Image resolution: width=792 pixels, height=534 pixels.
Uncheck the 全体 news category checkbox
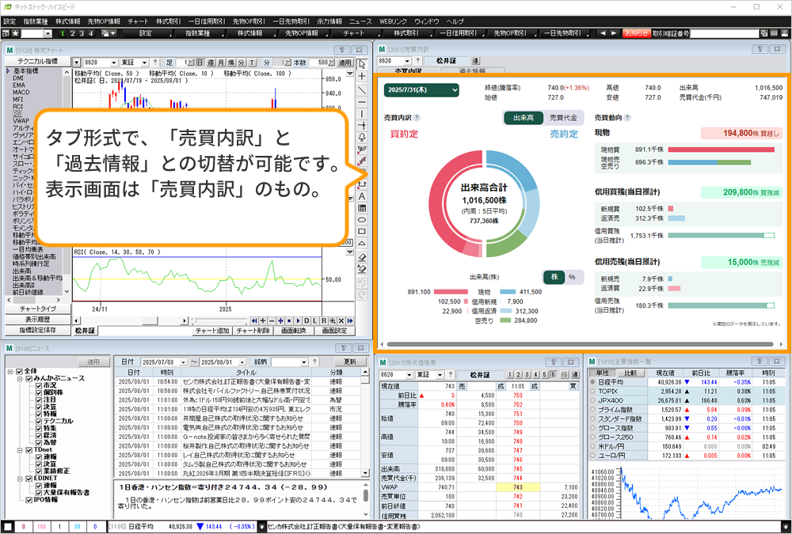click(20, 372)
